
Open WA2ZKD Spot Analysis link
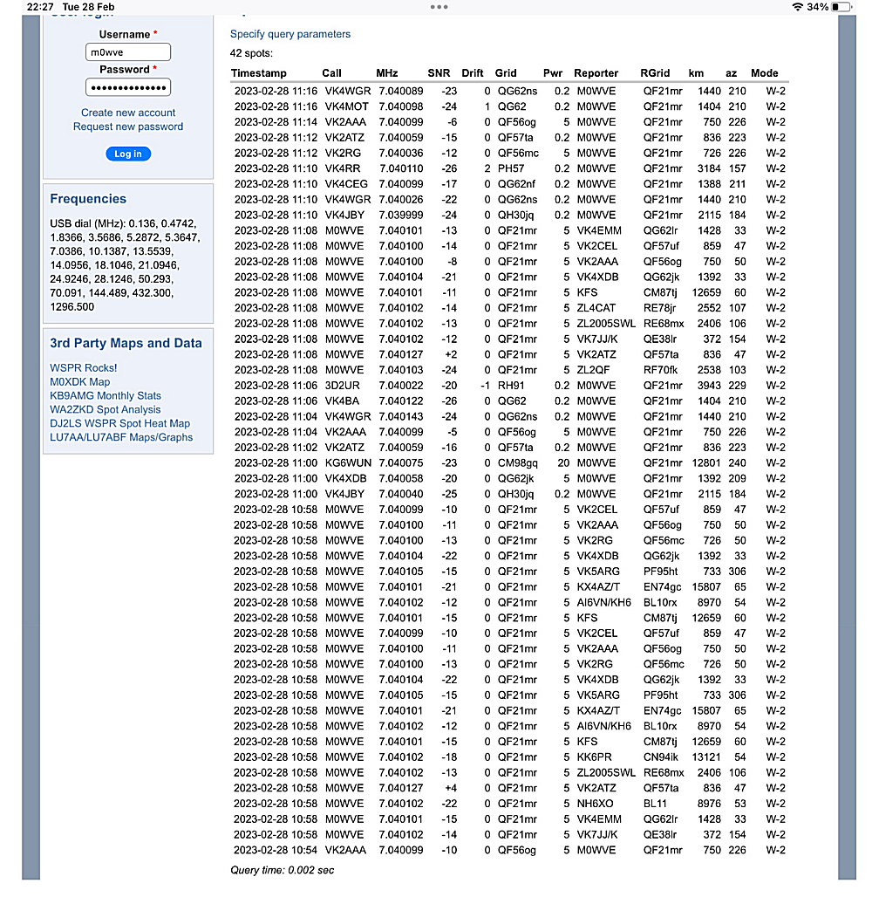106,409
